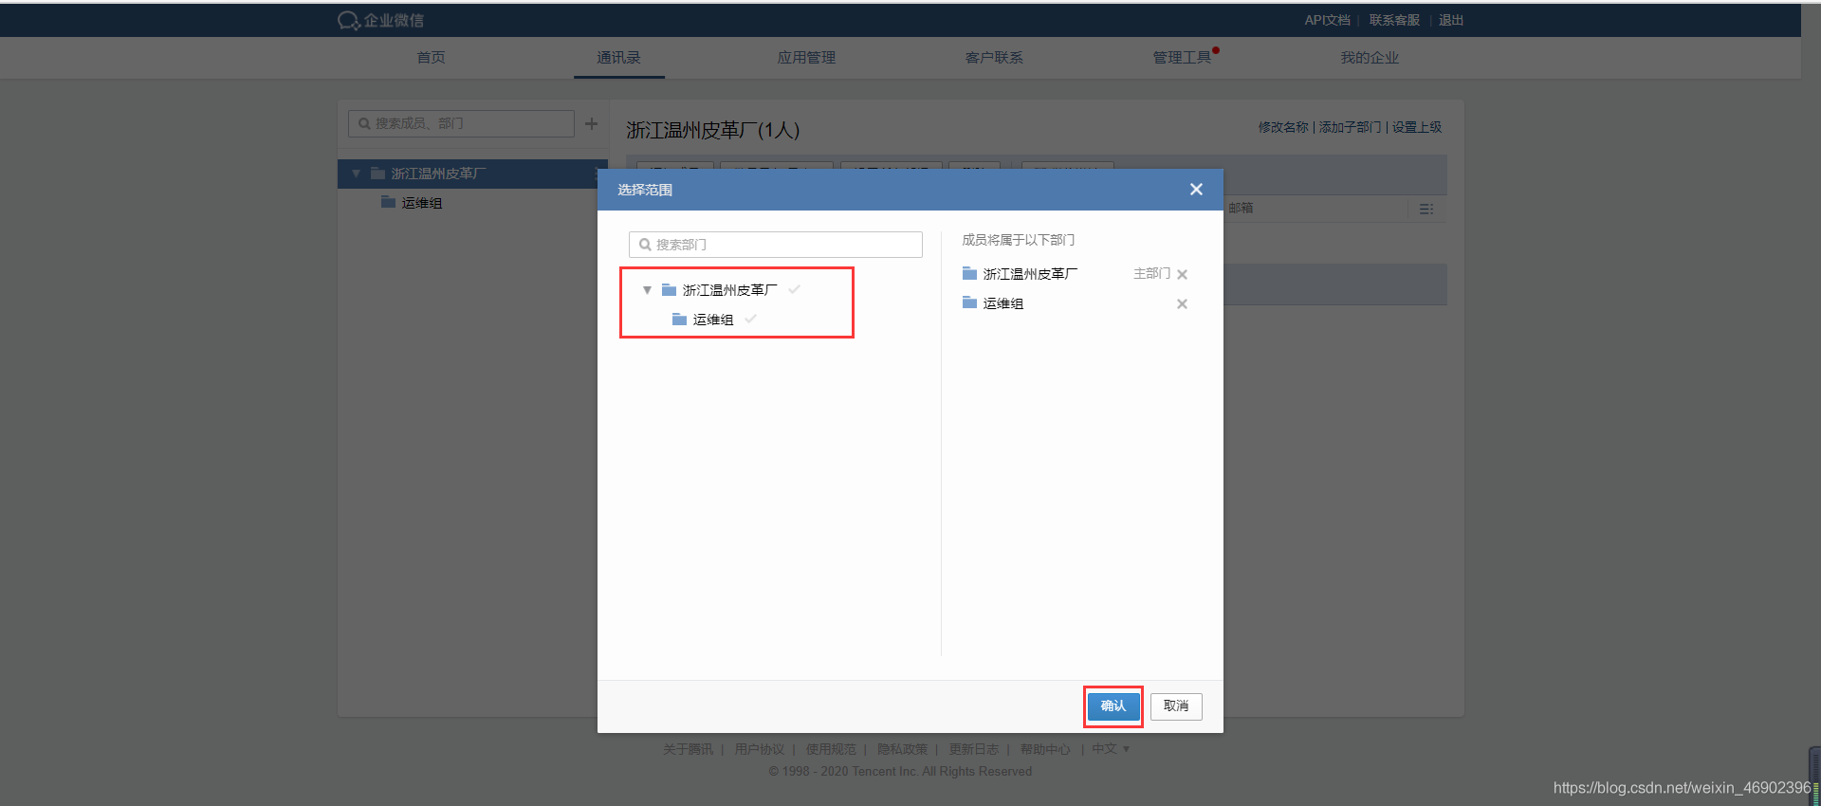Screen dimensions: 1821x806
Task: Close the 选择范围 dialog
Action: [1196, 190]
